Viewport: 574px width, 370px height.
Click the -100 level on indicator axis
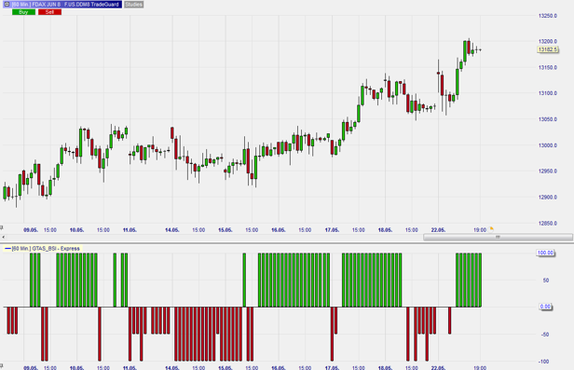click(544, 362)
